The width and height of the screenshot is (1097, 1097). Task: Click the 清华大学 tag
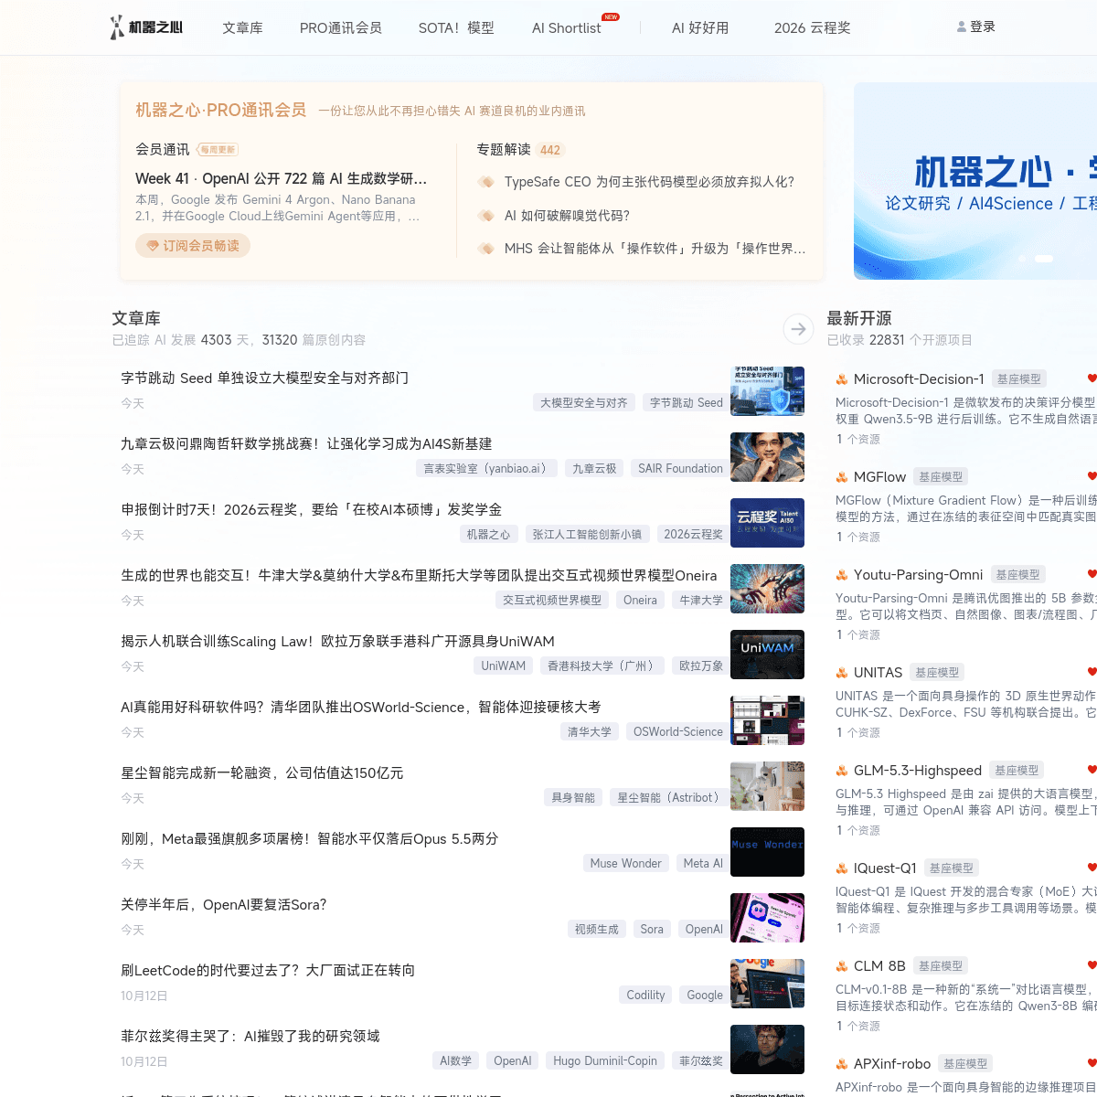(x=590, y=731)
